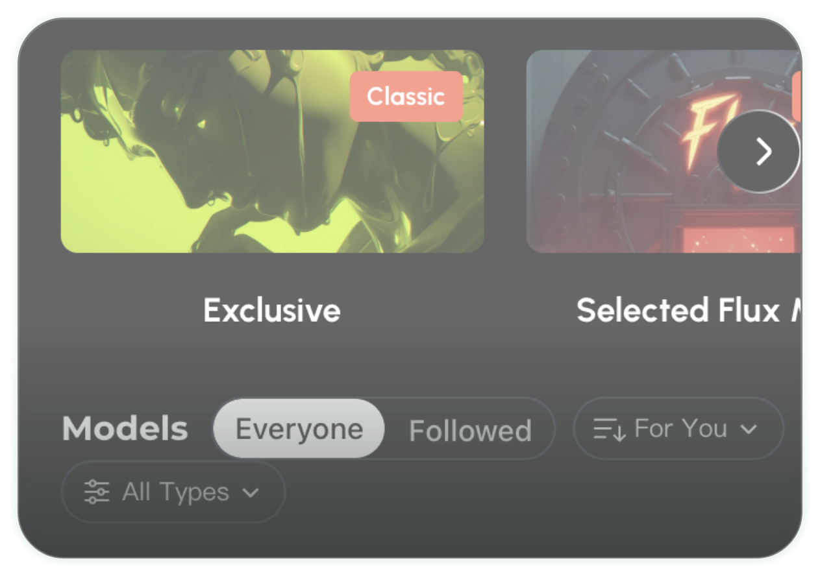Viewport: 820px width, 576px height.
Task: Select the Everyone filter option
Action: point(299,429)
